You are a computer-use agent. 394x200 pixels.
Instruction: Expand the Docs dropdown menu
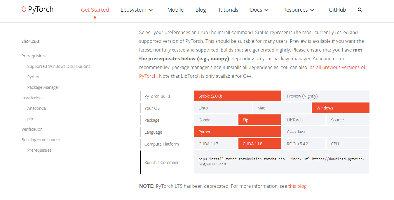(x=259, y=10)
